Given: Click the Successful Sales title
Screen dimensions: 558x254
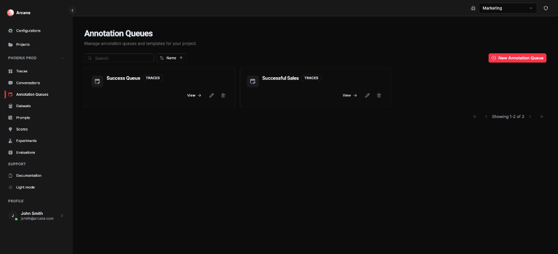Looking at the screenshot, I should click(x=281, y=78).
